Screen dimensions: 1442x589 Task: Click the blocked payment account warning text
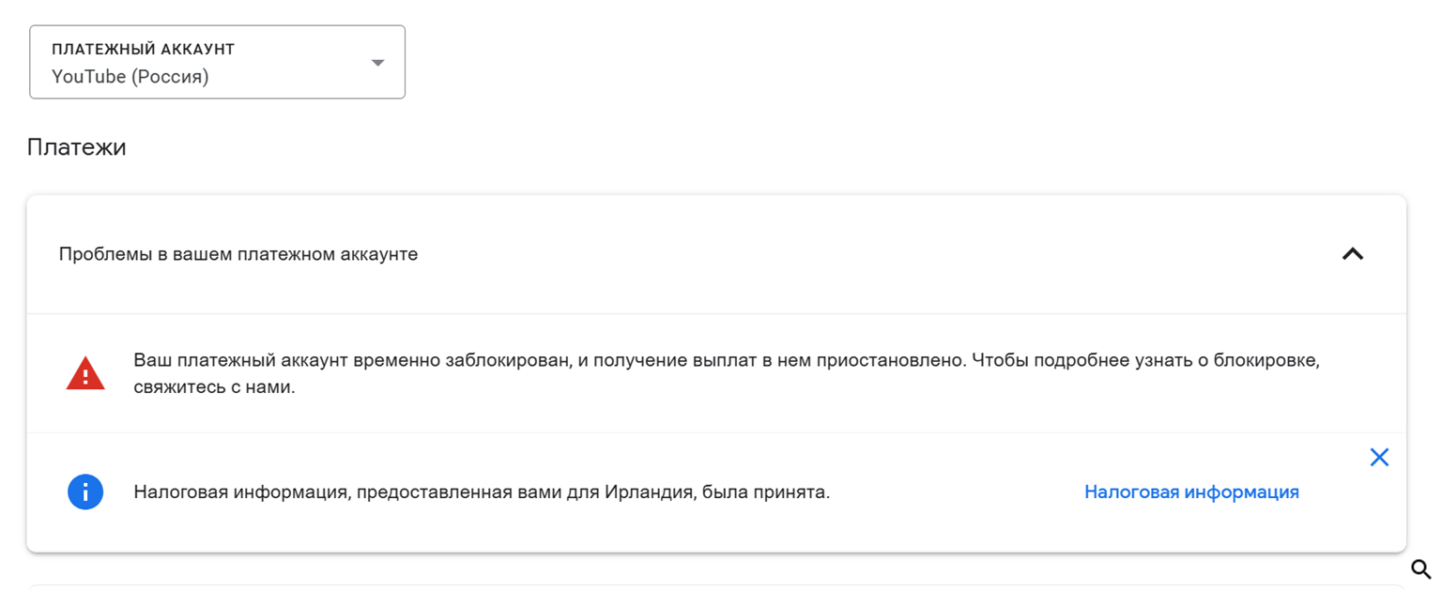tap(727, 373)
